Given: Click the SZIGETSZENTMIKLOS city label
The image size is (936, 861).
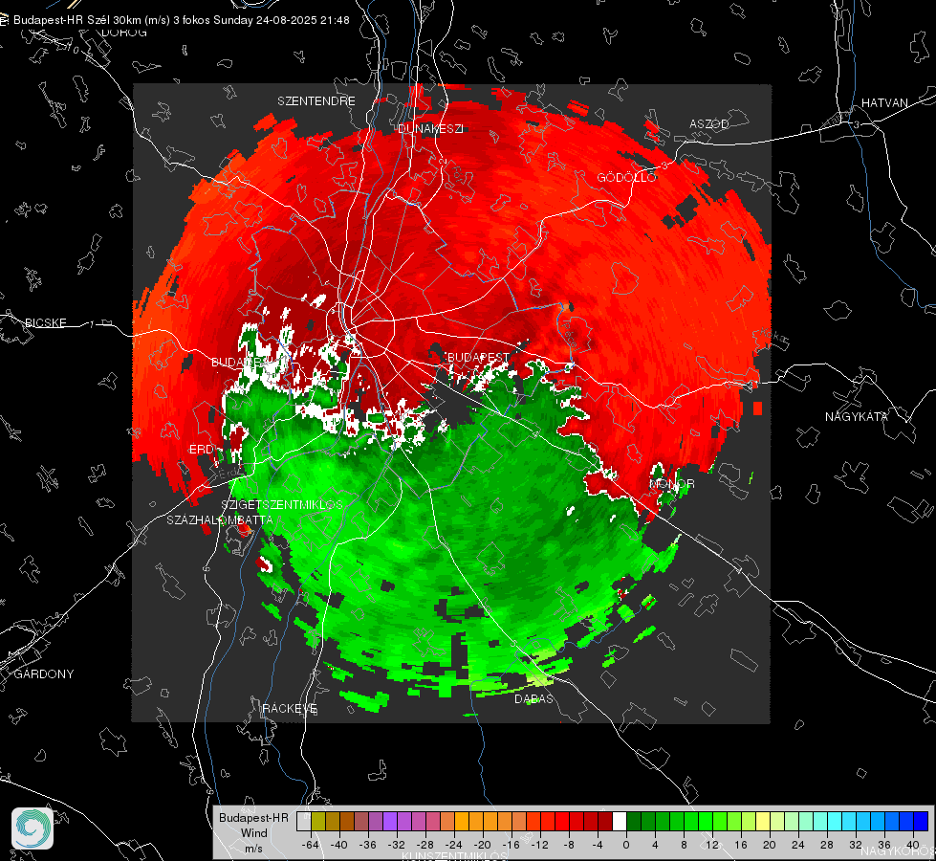Looking at the screenshot, I should click(282, 504).
